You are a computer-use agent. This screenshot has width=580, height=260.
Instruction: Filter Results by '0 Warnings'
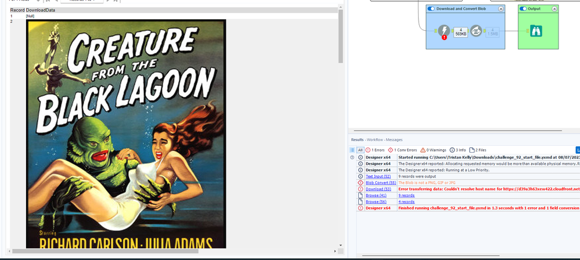(x=433, y=150)
